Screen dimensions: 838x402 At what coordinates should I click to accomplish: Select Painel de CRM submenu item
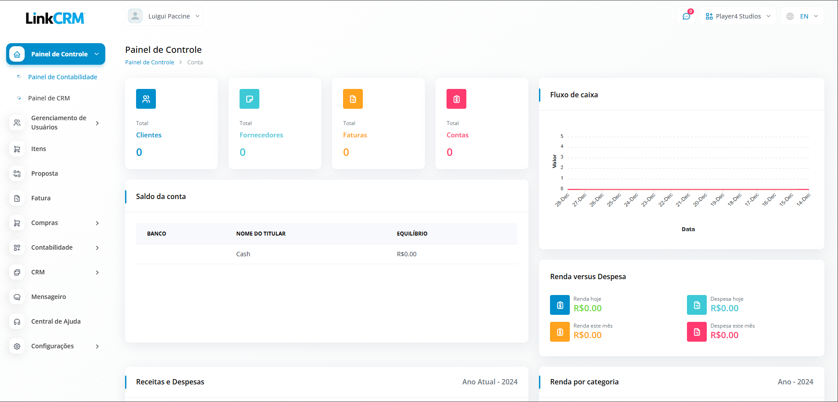[49, 98]
